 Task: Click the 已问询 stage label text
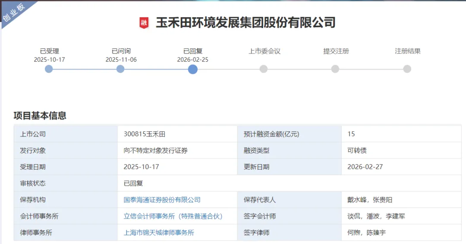tap(121, 51)
